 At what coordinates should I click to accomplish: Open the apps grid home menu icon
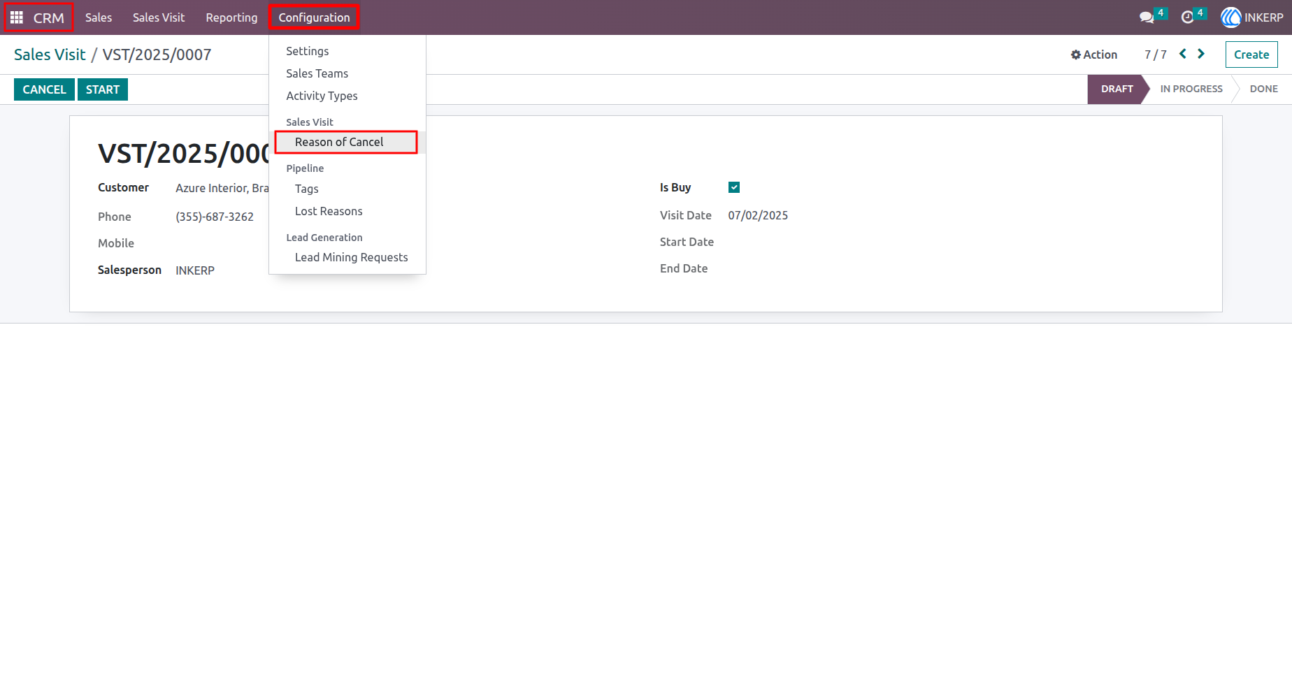click(17, 17)
